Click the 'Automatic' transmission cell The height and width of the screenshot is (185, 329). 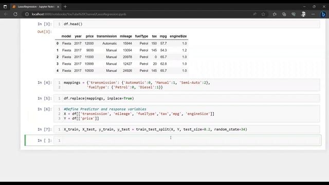pos(109,43)
